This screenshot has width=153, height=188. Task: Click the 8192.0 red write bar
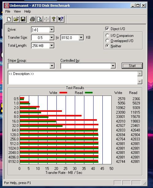(59, 161)
